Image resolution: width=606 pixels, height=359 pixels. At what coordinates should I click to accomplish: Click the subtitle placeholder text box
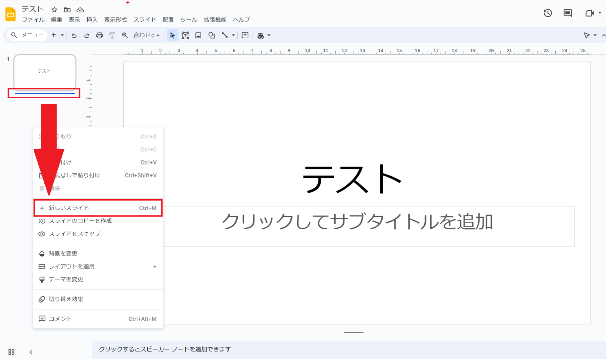pos(357,222)
